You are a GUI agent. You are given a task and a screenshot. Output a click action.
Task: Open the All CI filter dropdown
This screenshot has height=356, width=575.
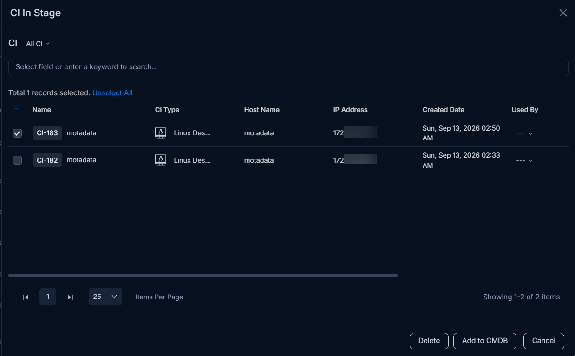(38, 44)
